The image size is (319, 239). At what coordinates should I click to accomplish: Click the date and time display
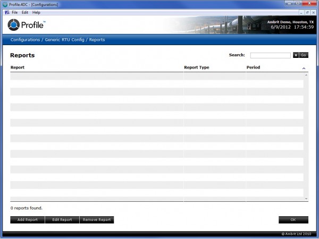(292, 27)
